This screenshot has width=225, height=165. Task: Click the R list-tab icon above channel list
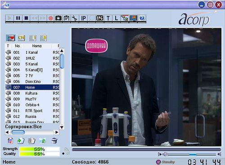(x=44, y=38)
